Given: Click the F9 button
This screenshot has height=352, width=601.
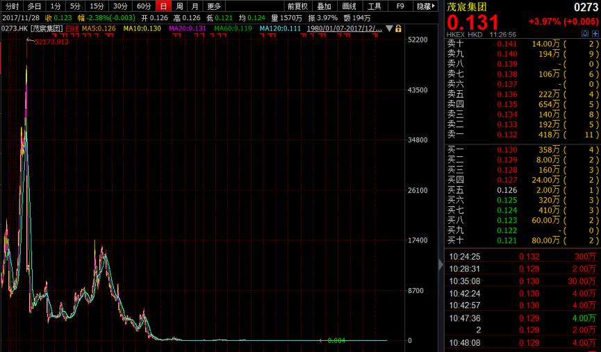Looking at the screenshot, I should [400, 6].
